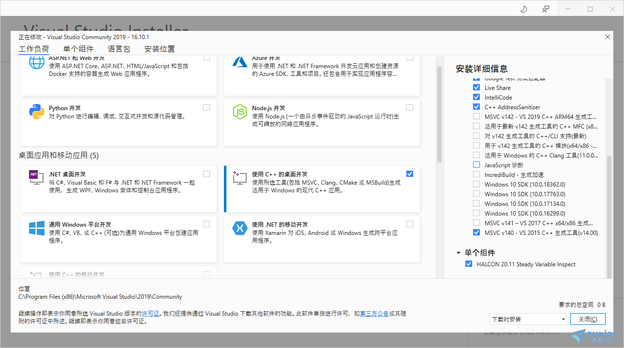
Task: Click the Desktop and mobile apps (5) heading
Action: point(59,155)
